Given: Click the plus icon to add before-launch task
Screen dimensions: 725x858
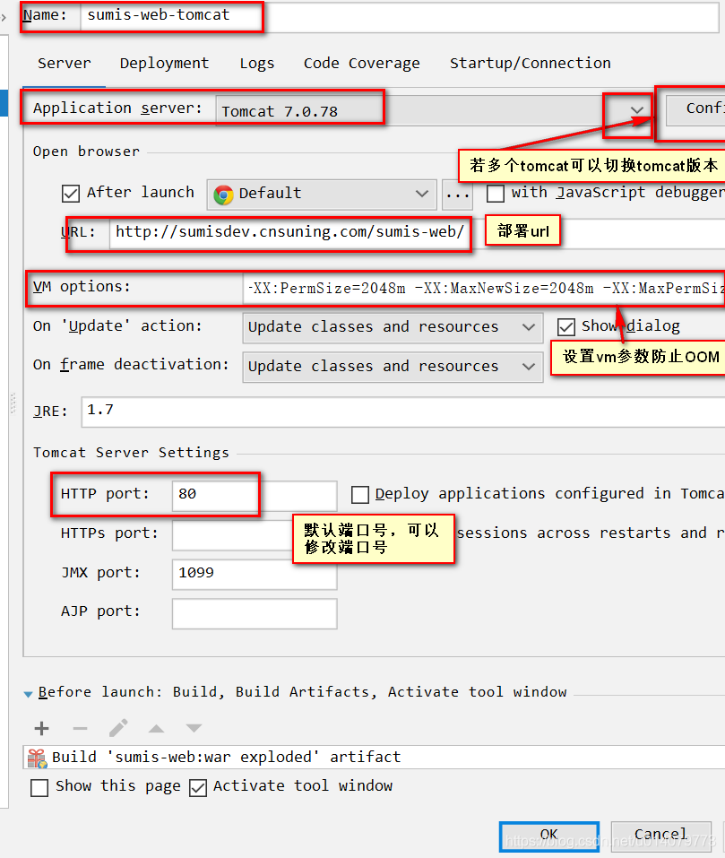Looking at the screenshot, I should click(x=41, y=728).
